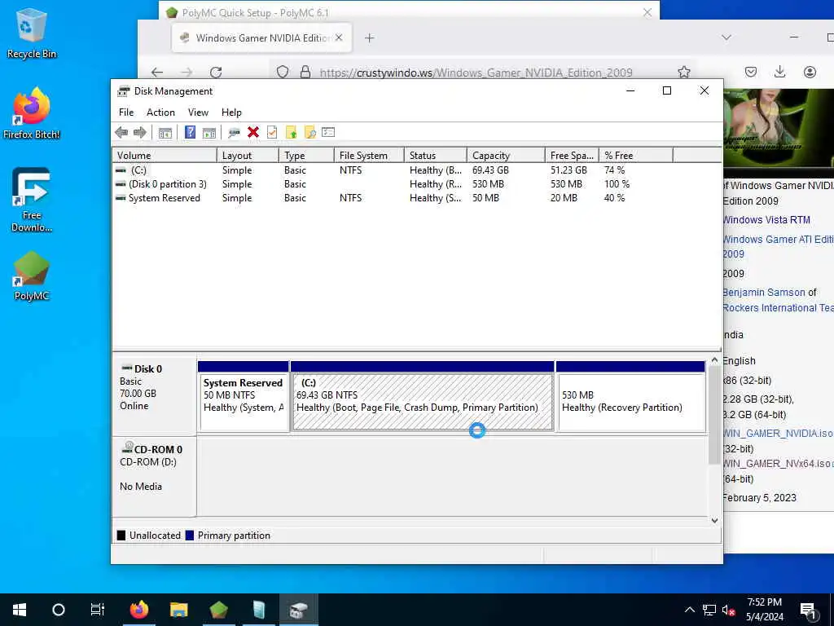Open File Explorer from the taskbar
This screenshot has width=834, height=626.
click(x=178, y=610)
